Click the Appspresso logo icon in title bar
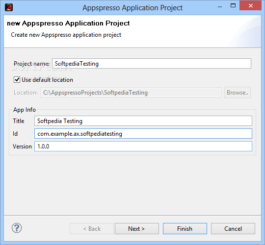The height and width of the screenshot is (245, 265). click(x=9, y=7)
